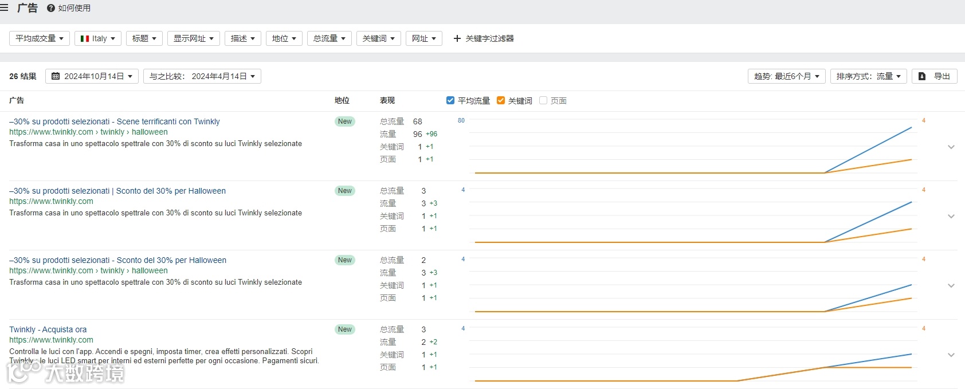Click the 26 结果 result count
This screenshot has width=965, height=389.
pyautogui.click(x=23, y=76)
